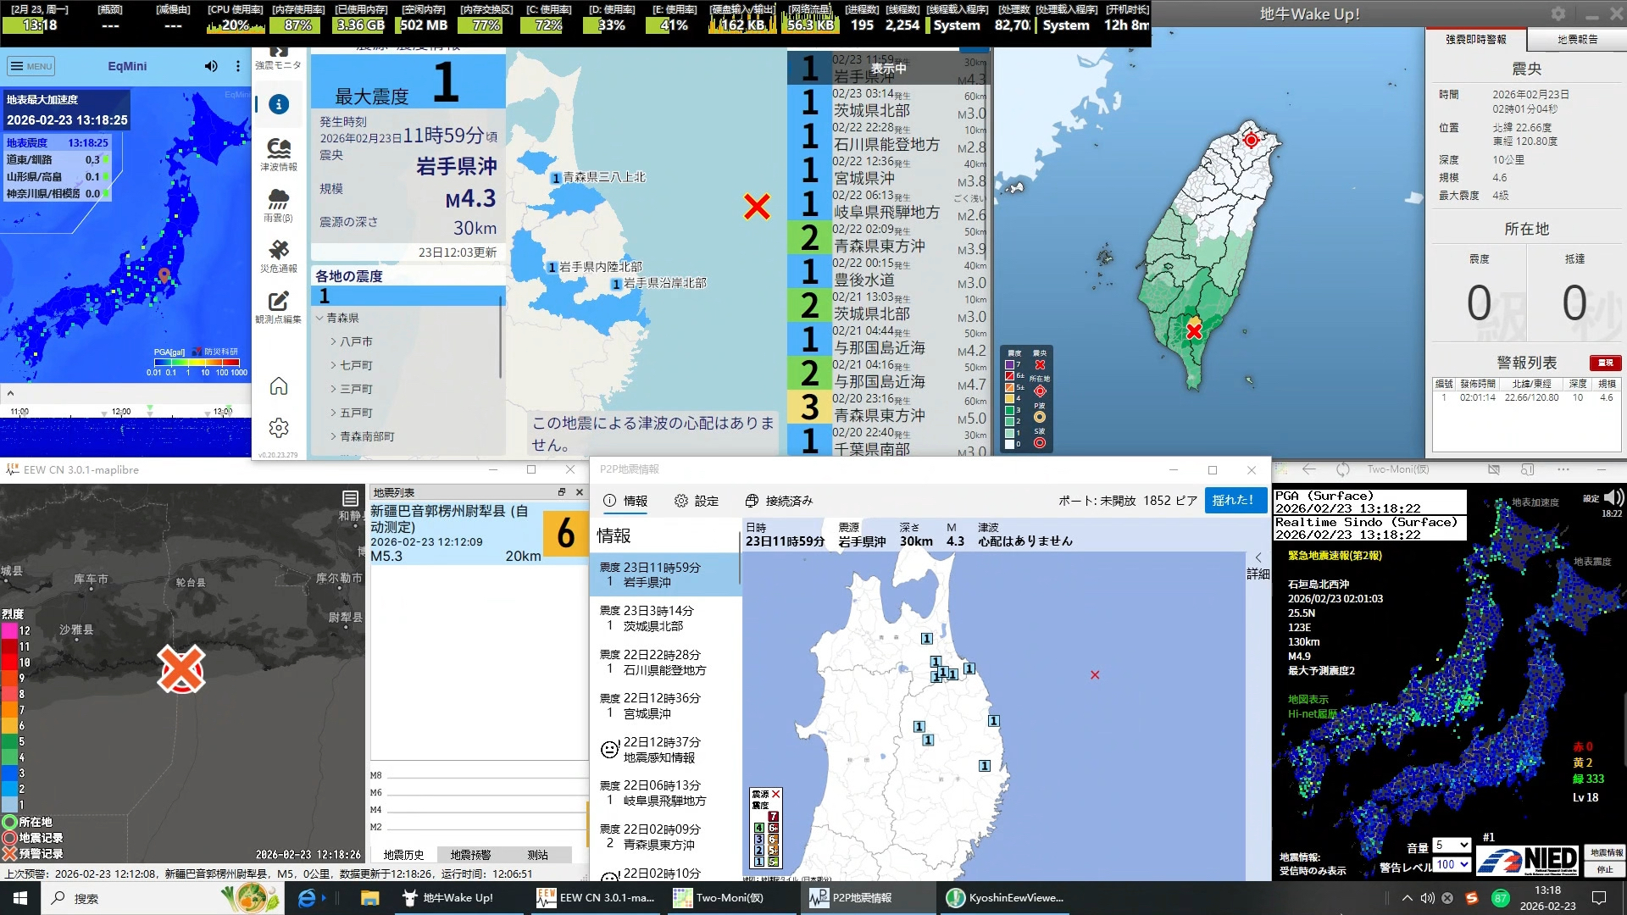Open EqMini's three-dot more options menu
Screen dimensions: 1627x915
pyautogui.click(x=237, y=66)
